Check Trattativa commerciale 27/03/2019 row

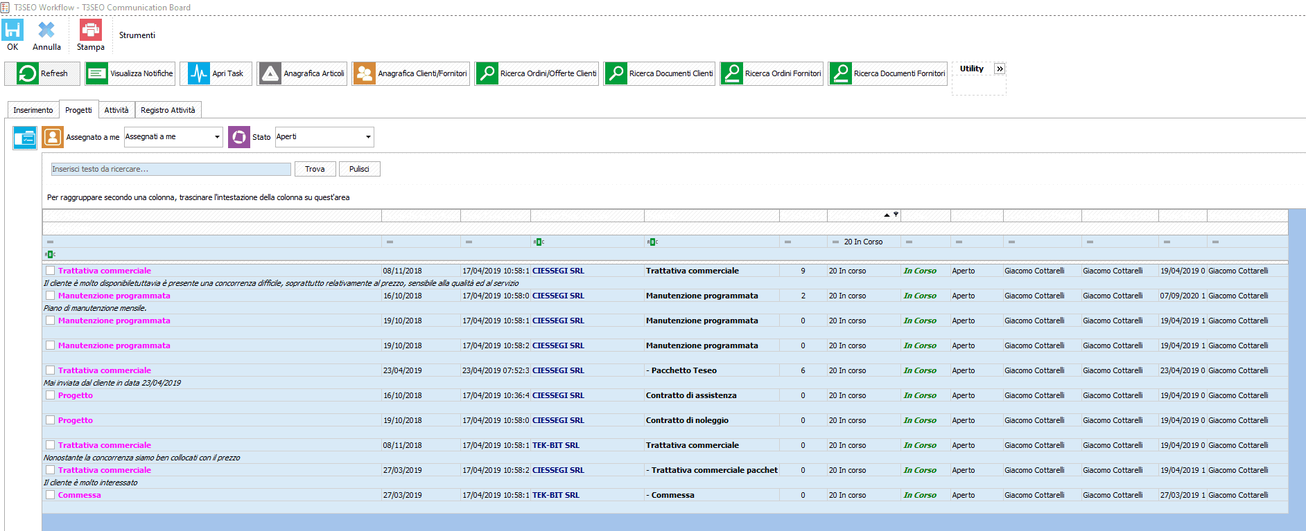click(x=50, y=470)
